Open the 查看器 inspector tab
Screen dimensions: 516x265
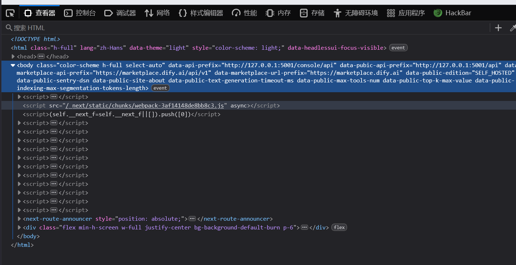click(40, 13)
